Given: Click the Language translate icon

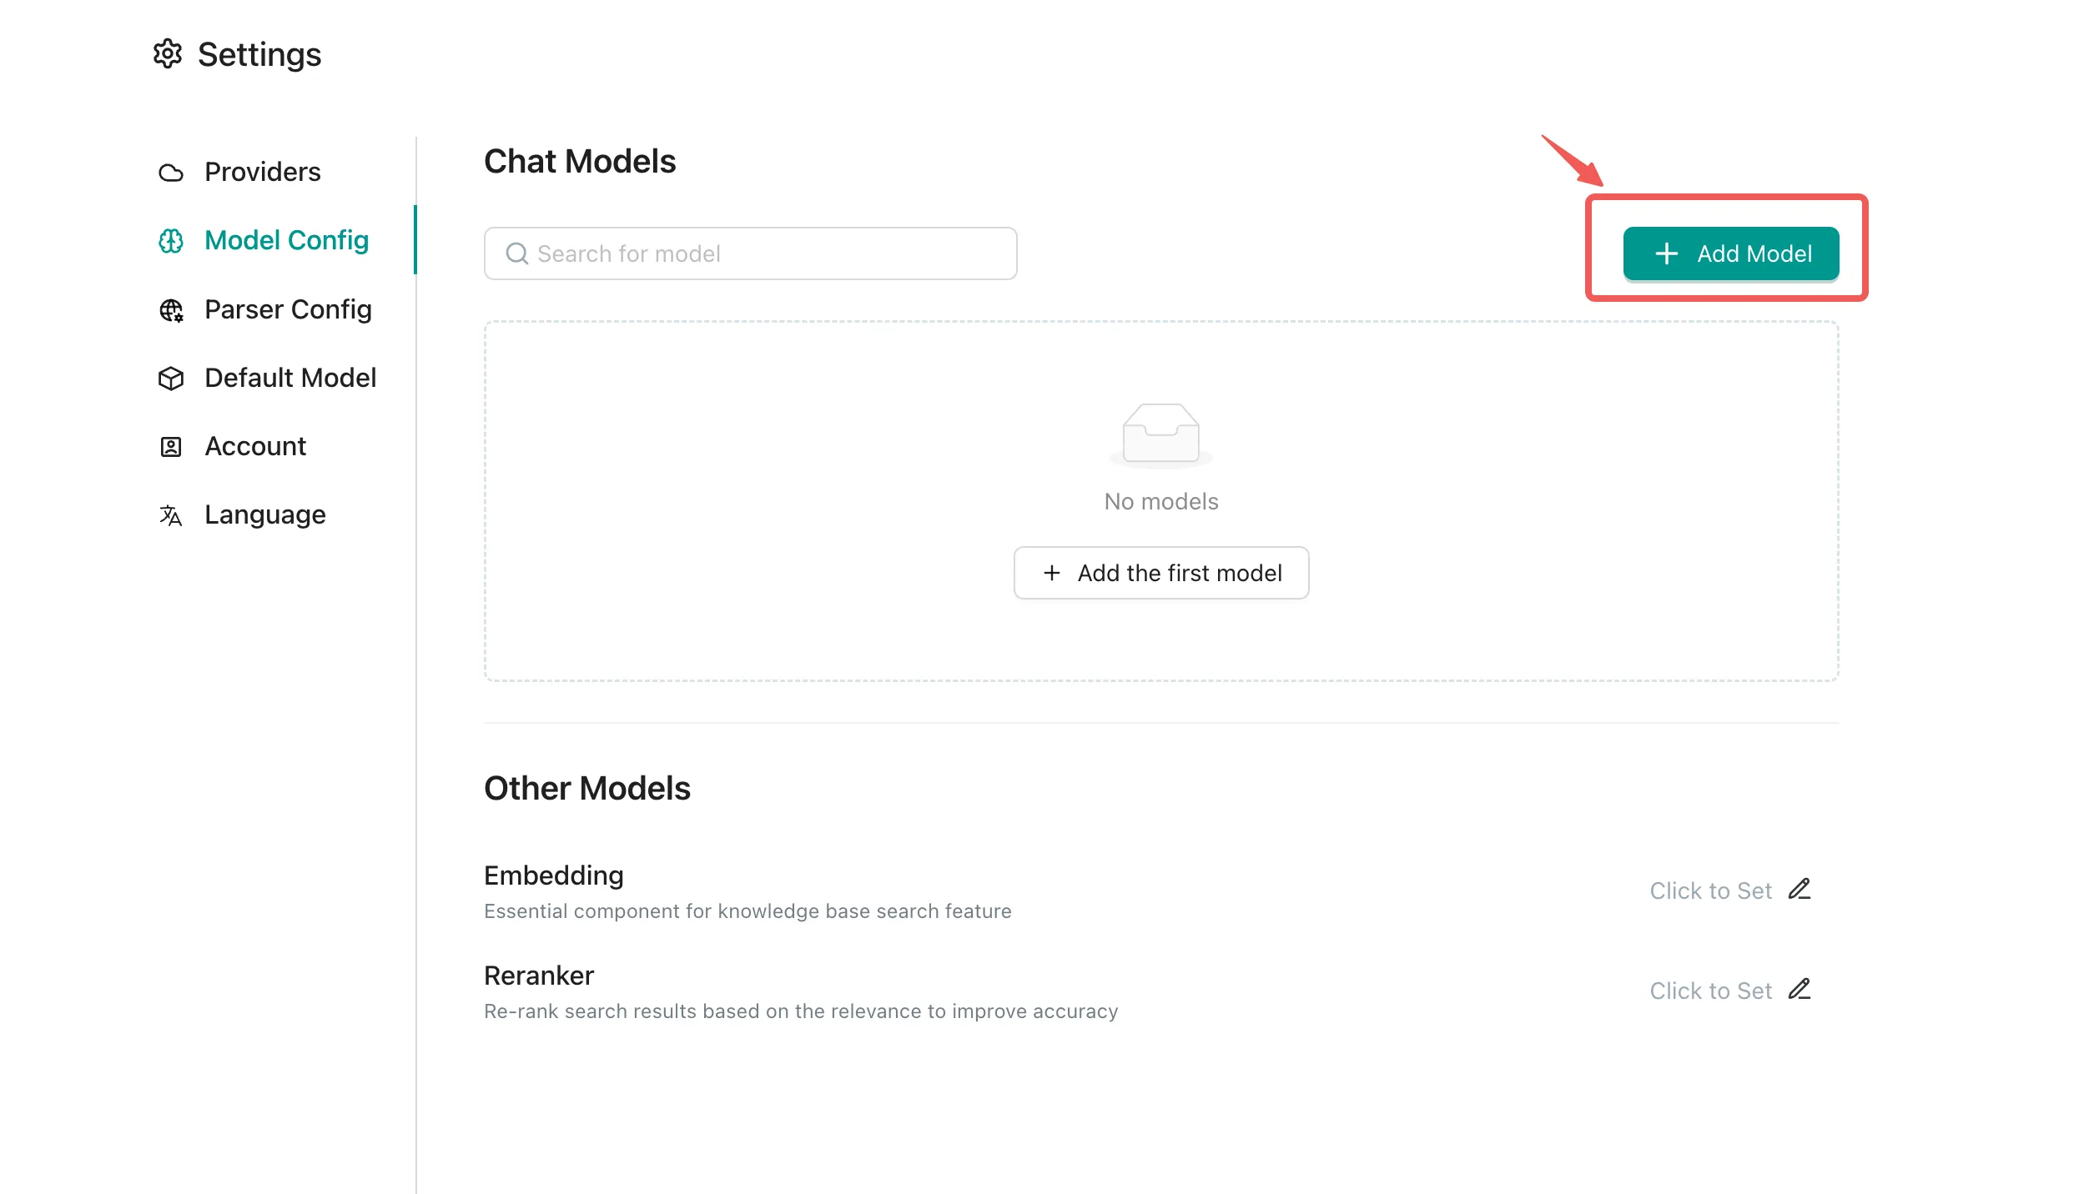Looking at the screenshot, I should [x=171, y=515].
